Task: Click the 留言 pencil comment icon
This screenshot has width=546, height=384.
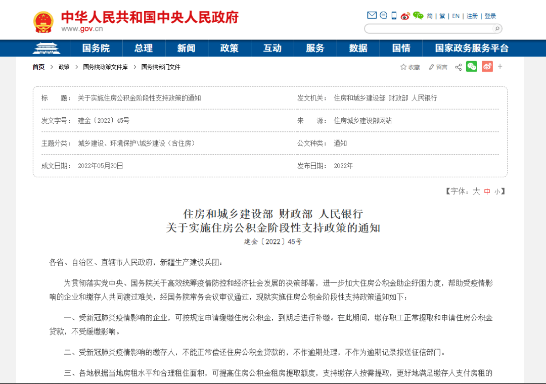Action: pos(432,67)
